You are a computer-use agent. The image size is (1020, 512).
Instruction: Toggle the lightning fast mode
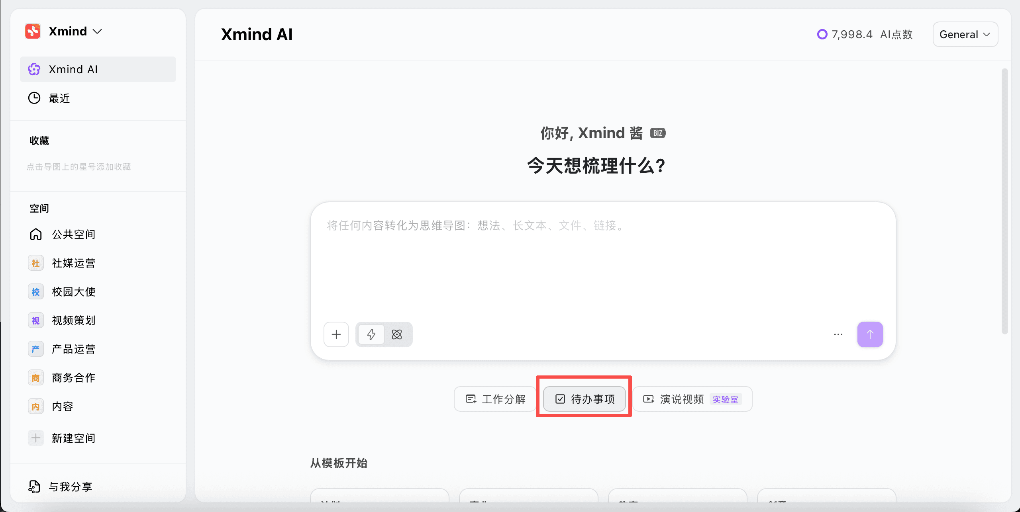(x=371, y=334)
